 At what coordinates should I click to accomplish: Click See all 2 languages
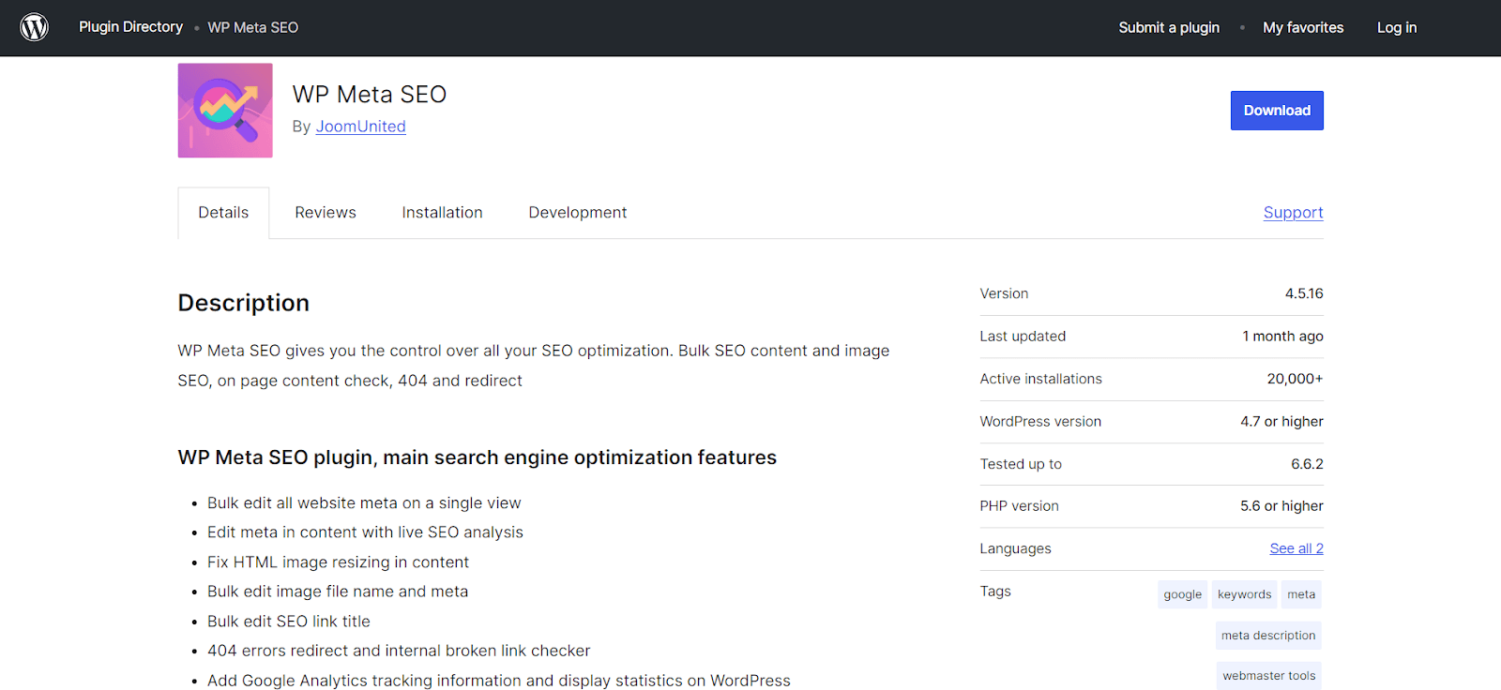click(x=1296, y=548)
